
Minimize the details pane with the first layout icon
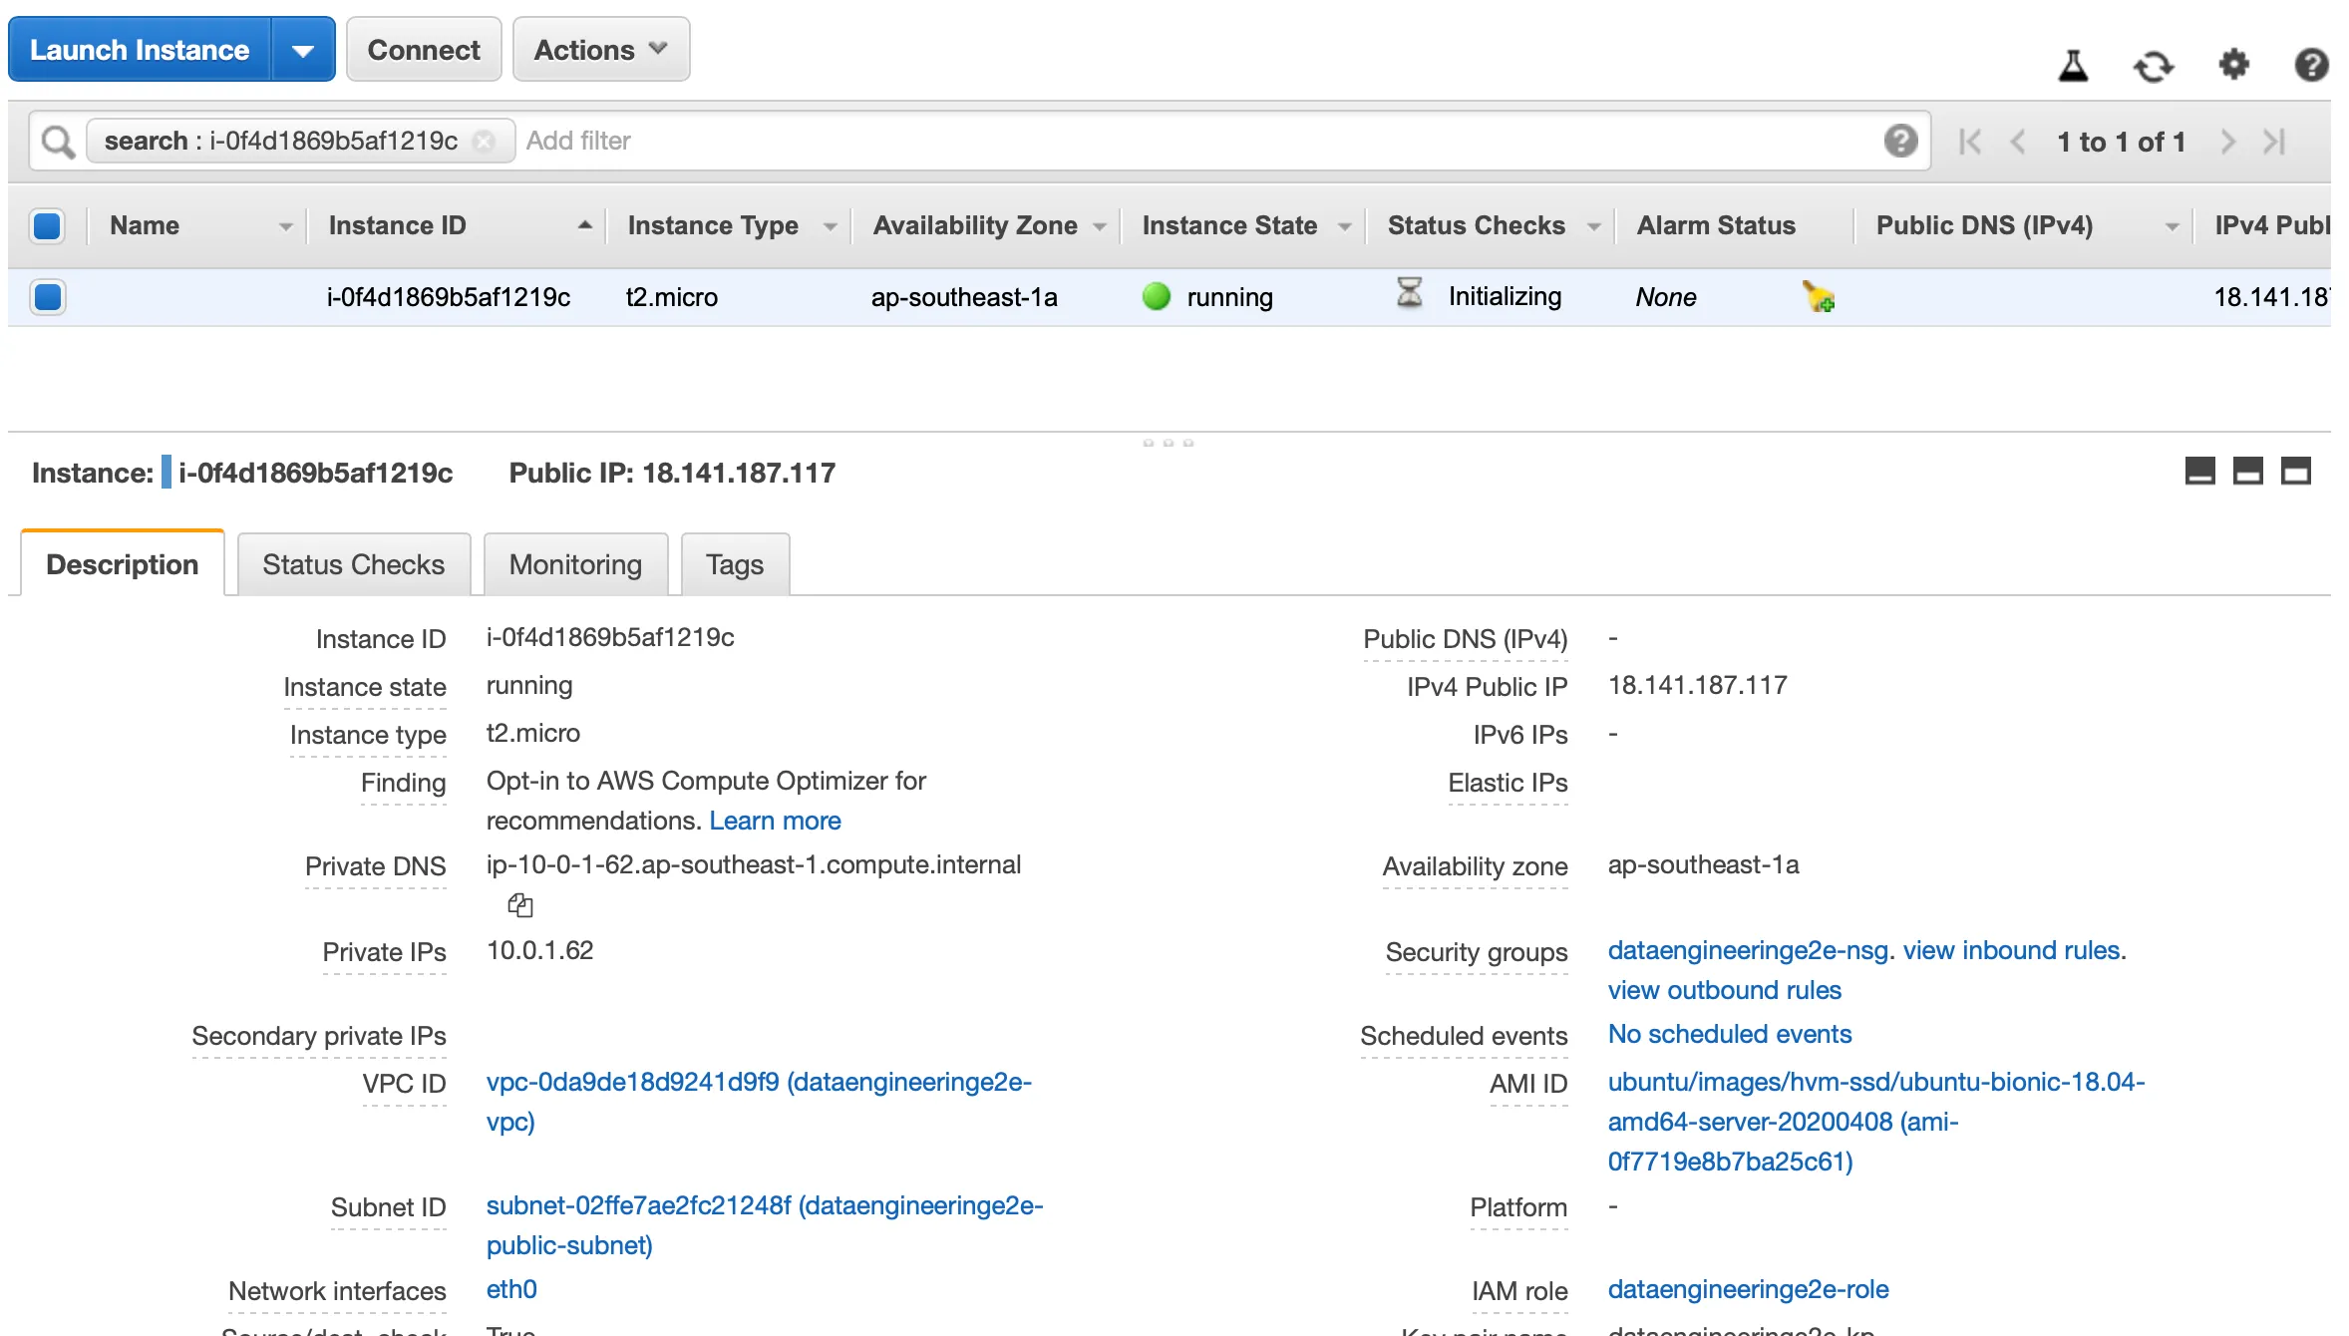(x=2199, y=471)
